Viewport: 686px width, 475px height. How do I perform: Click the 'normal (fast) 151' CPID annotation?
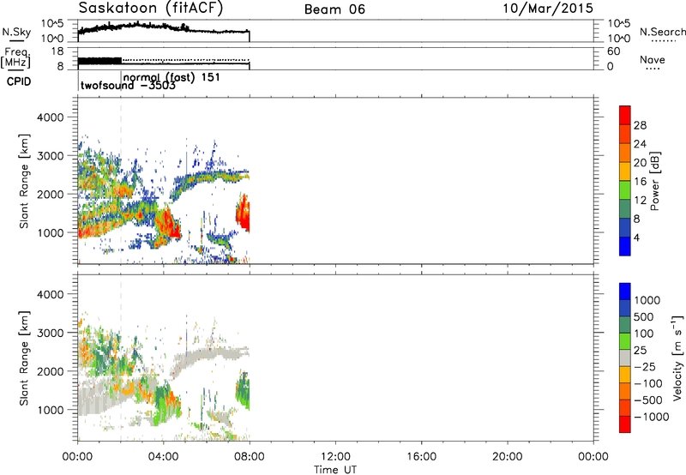point(172,78)
